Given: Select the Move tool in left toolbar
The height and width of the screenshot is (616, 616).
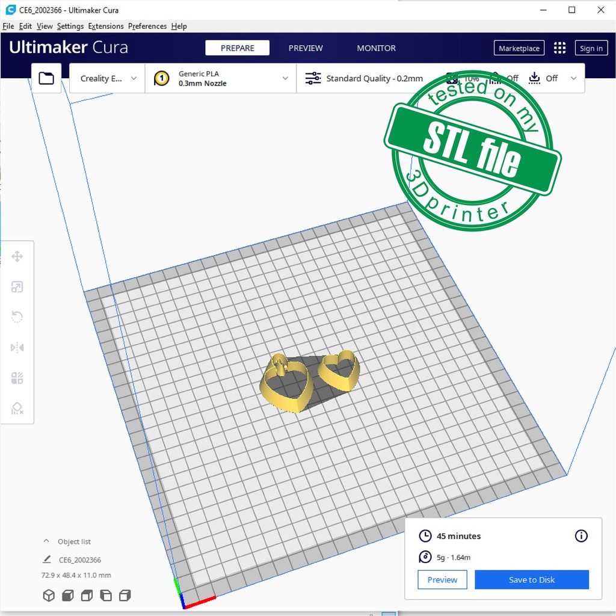Looking at the screenshot, I should point(17,257).
